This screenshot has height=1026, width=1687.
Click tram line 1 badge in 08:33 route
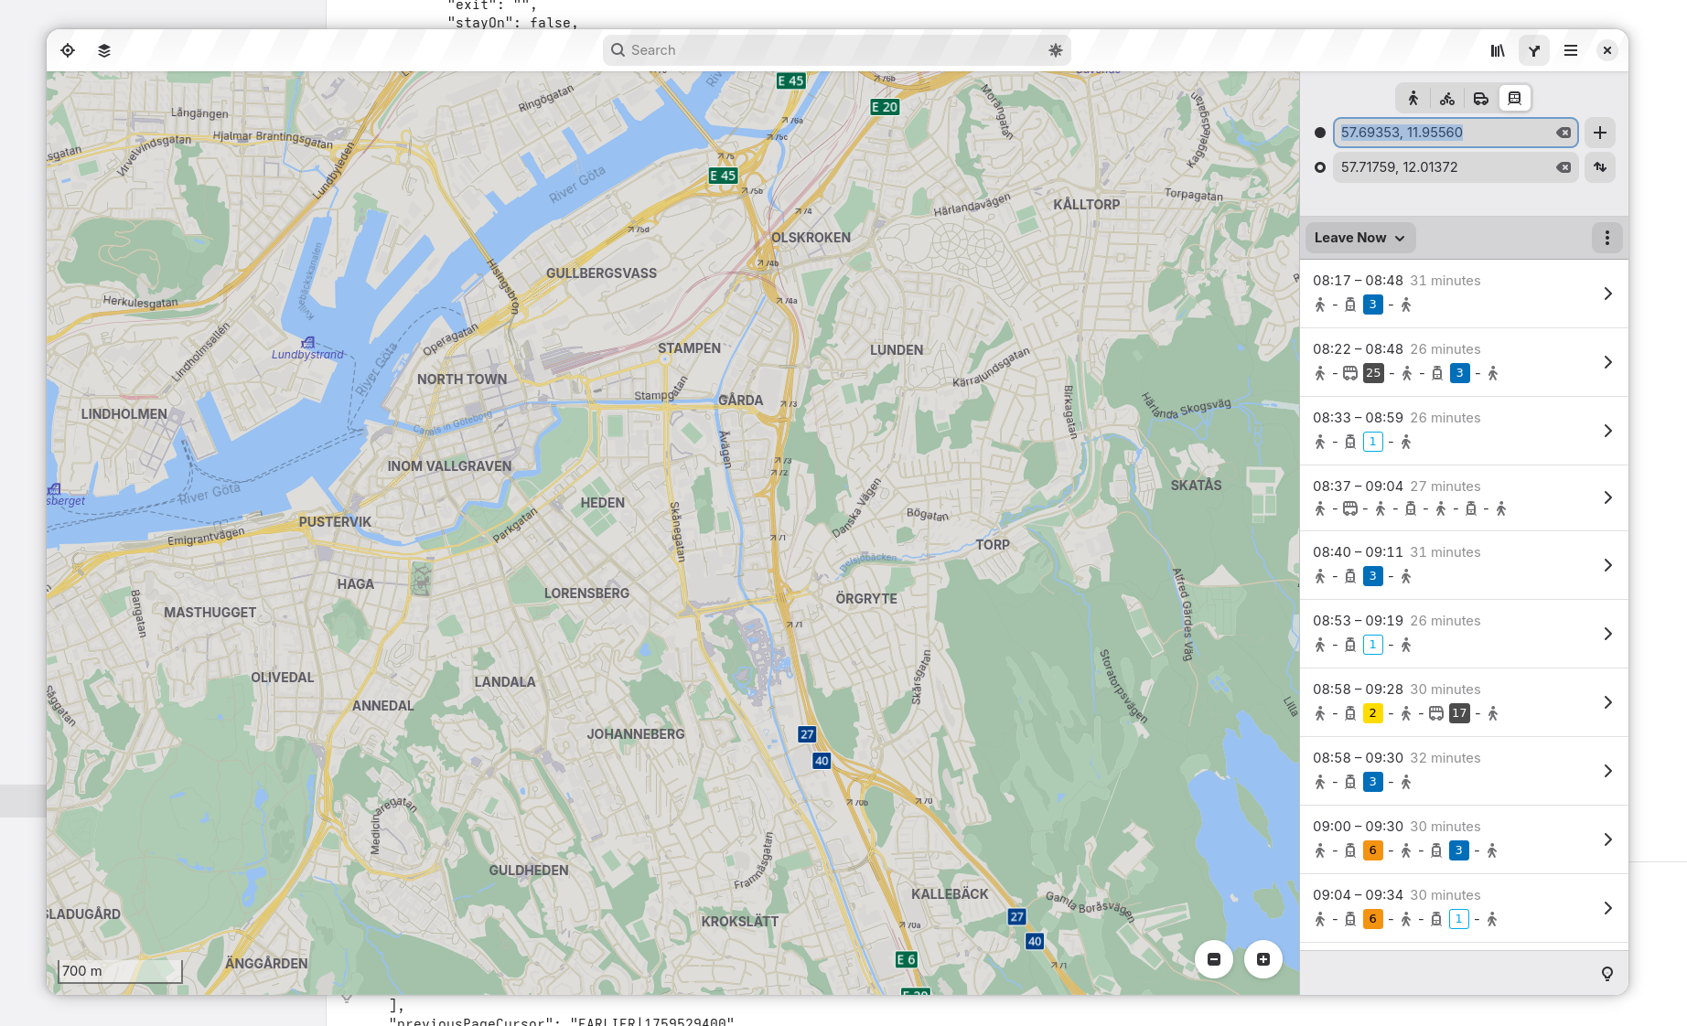coord(1372,442)
